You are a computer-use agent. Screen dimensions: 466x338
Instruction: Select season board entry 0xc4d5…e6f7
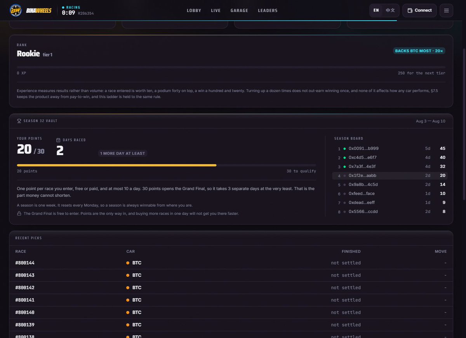point(390,158)
